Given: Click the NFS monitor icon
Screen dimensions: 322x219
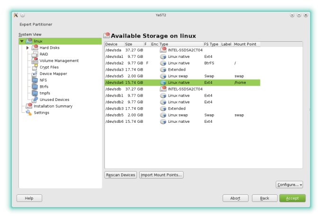Looking at the screenshot, I should pos(35,80).
